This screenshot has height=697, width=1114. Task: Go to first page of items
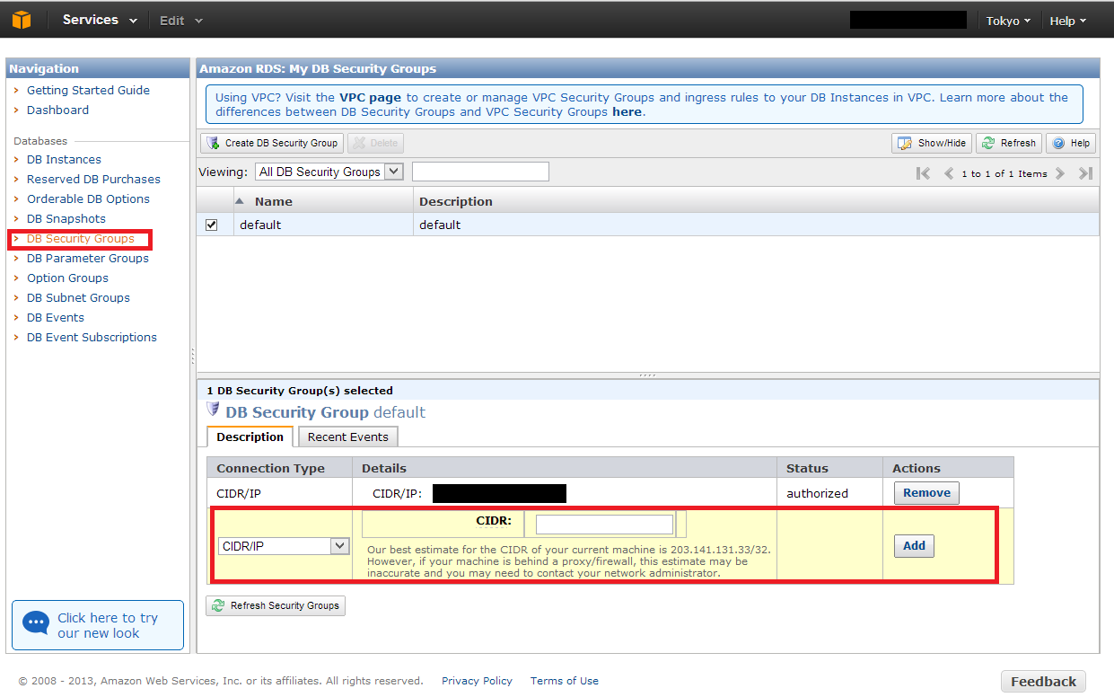(x=923, y=173)
